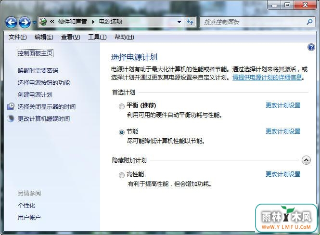Open the address bar history dropdown
The width and height of the screenshot is (320, 235).
(179, 22)
